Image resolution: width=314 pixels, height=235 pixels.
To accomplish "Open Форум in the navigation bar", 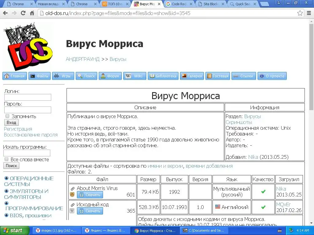I will [110, 76].
